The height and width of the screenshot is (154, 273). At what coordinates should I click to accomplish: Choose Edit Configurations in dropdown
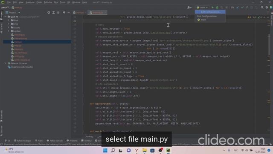[210, 12]
